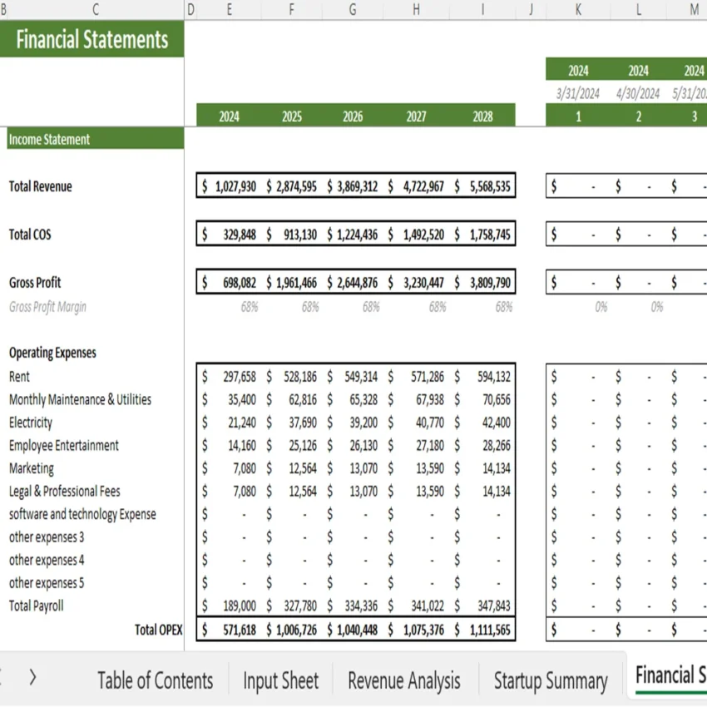Switch to the Revenue Analysis tab

point(404,680)
